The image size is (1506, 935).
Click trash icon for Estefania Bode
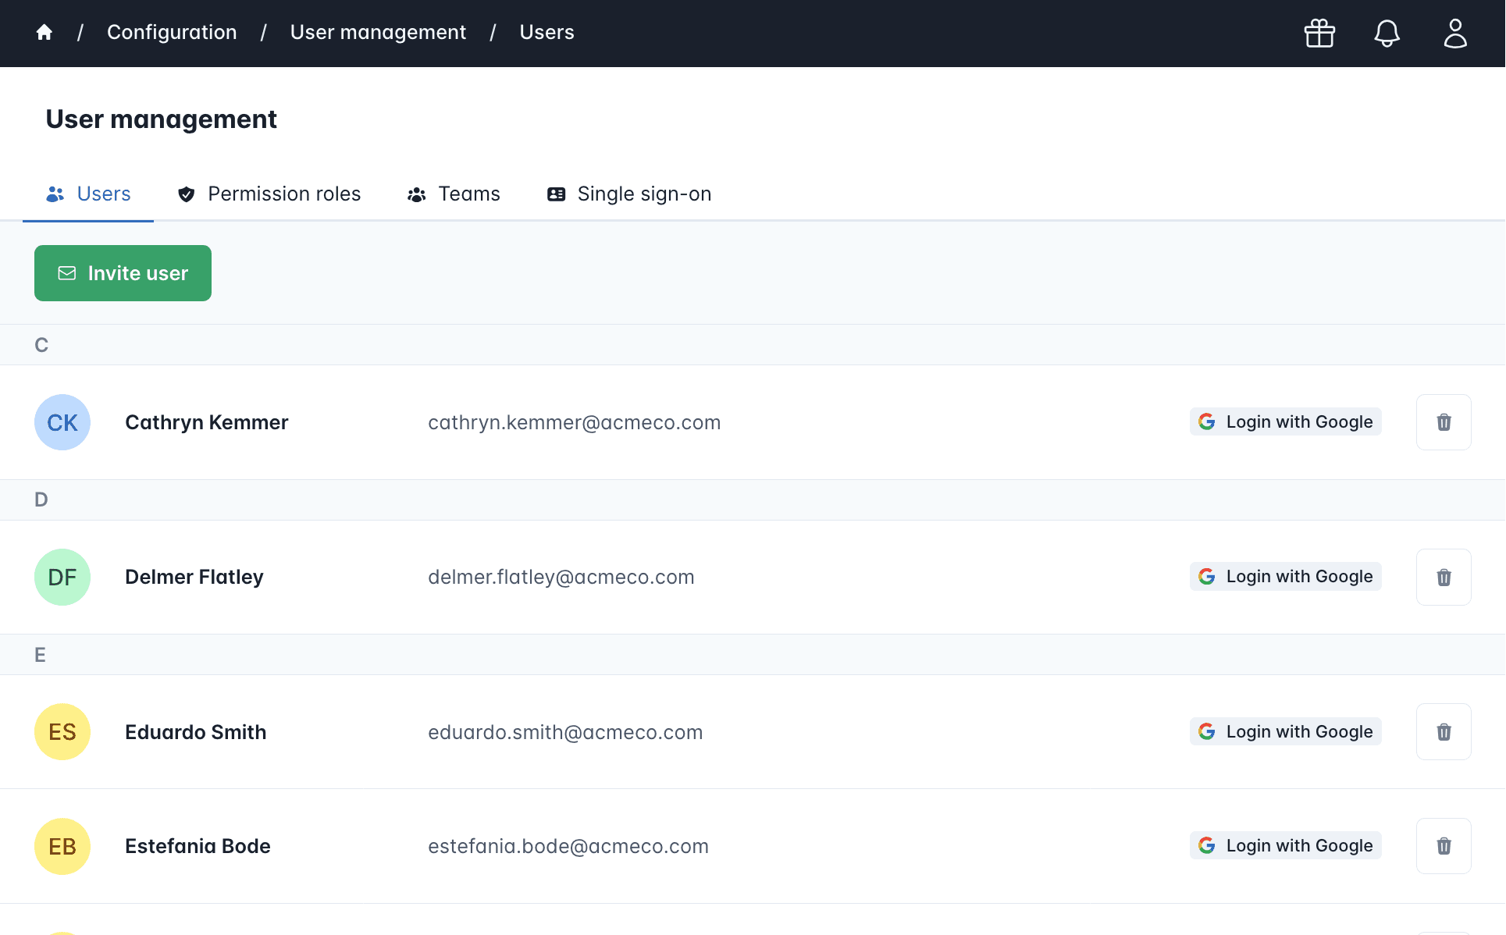point(1444,846)
